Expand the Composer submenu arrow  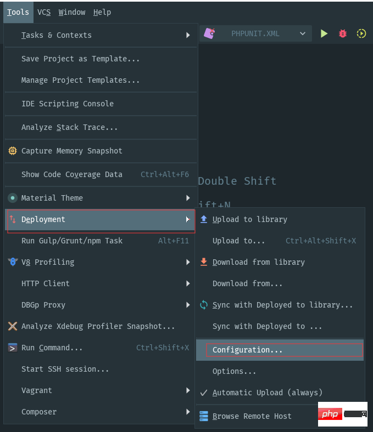pos(188,412)
